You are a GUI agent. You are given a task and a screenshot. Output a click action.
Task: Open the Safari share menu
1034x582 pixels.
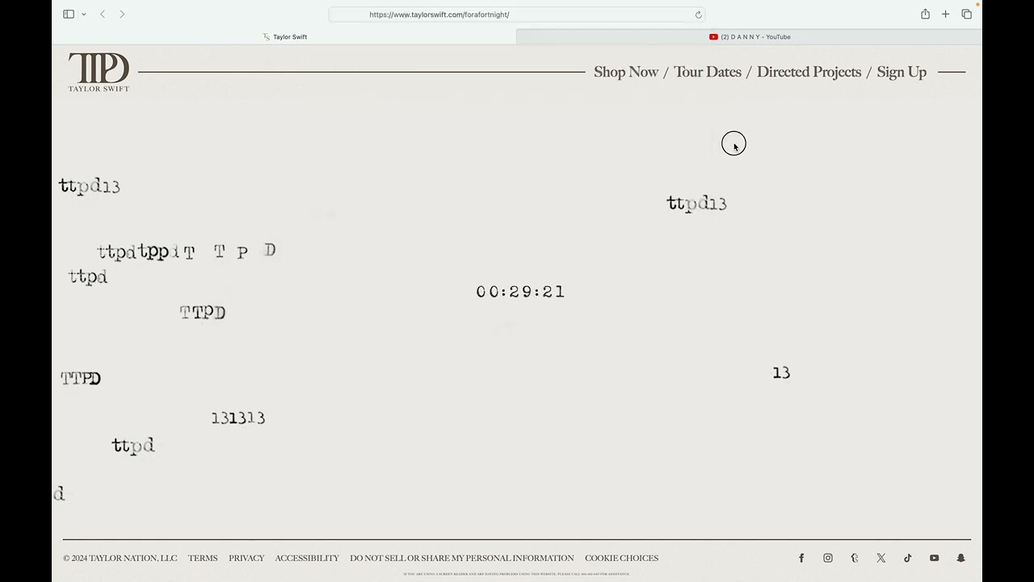pos(926,14)
